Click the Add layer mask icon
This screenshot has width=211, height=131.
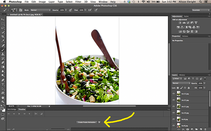[188, 130]
